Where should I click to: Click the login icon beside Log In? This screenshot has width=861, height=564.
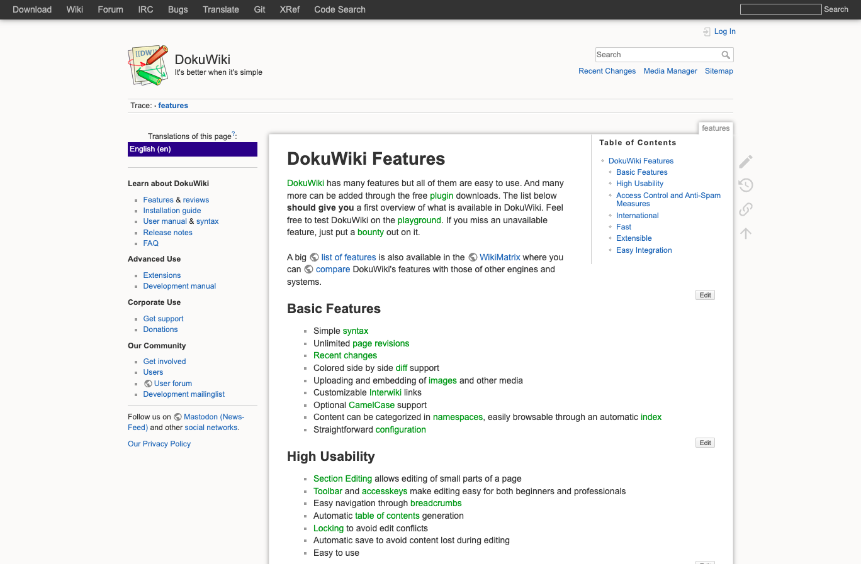[707, 31]
